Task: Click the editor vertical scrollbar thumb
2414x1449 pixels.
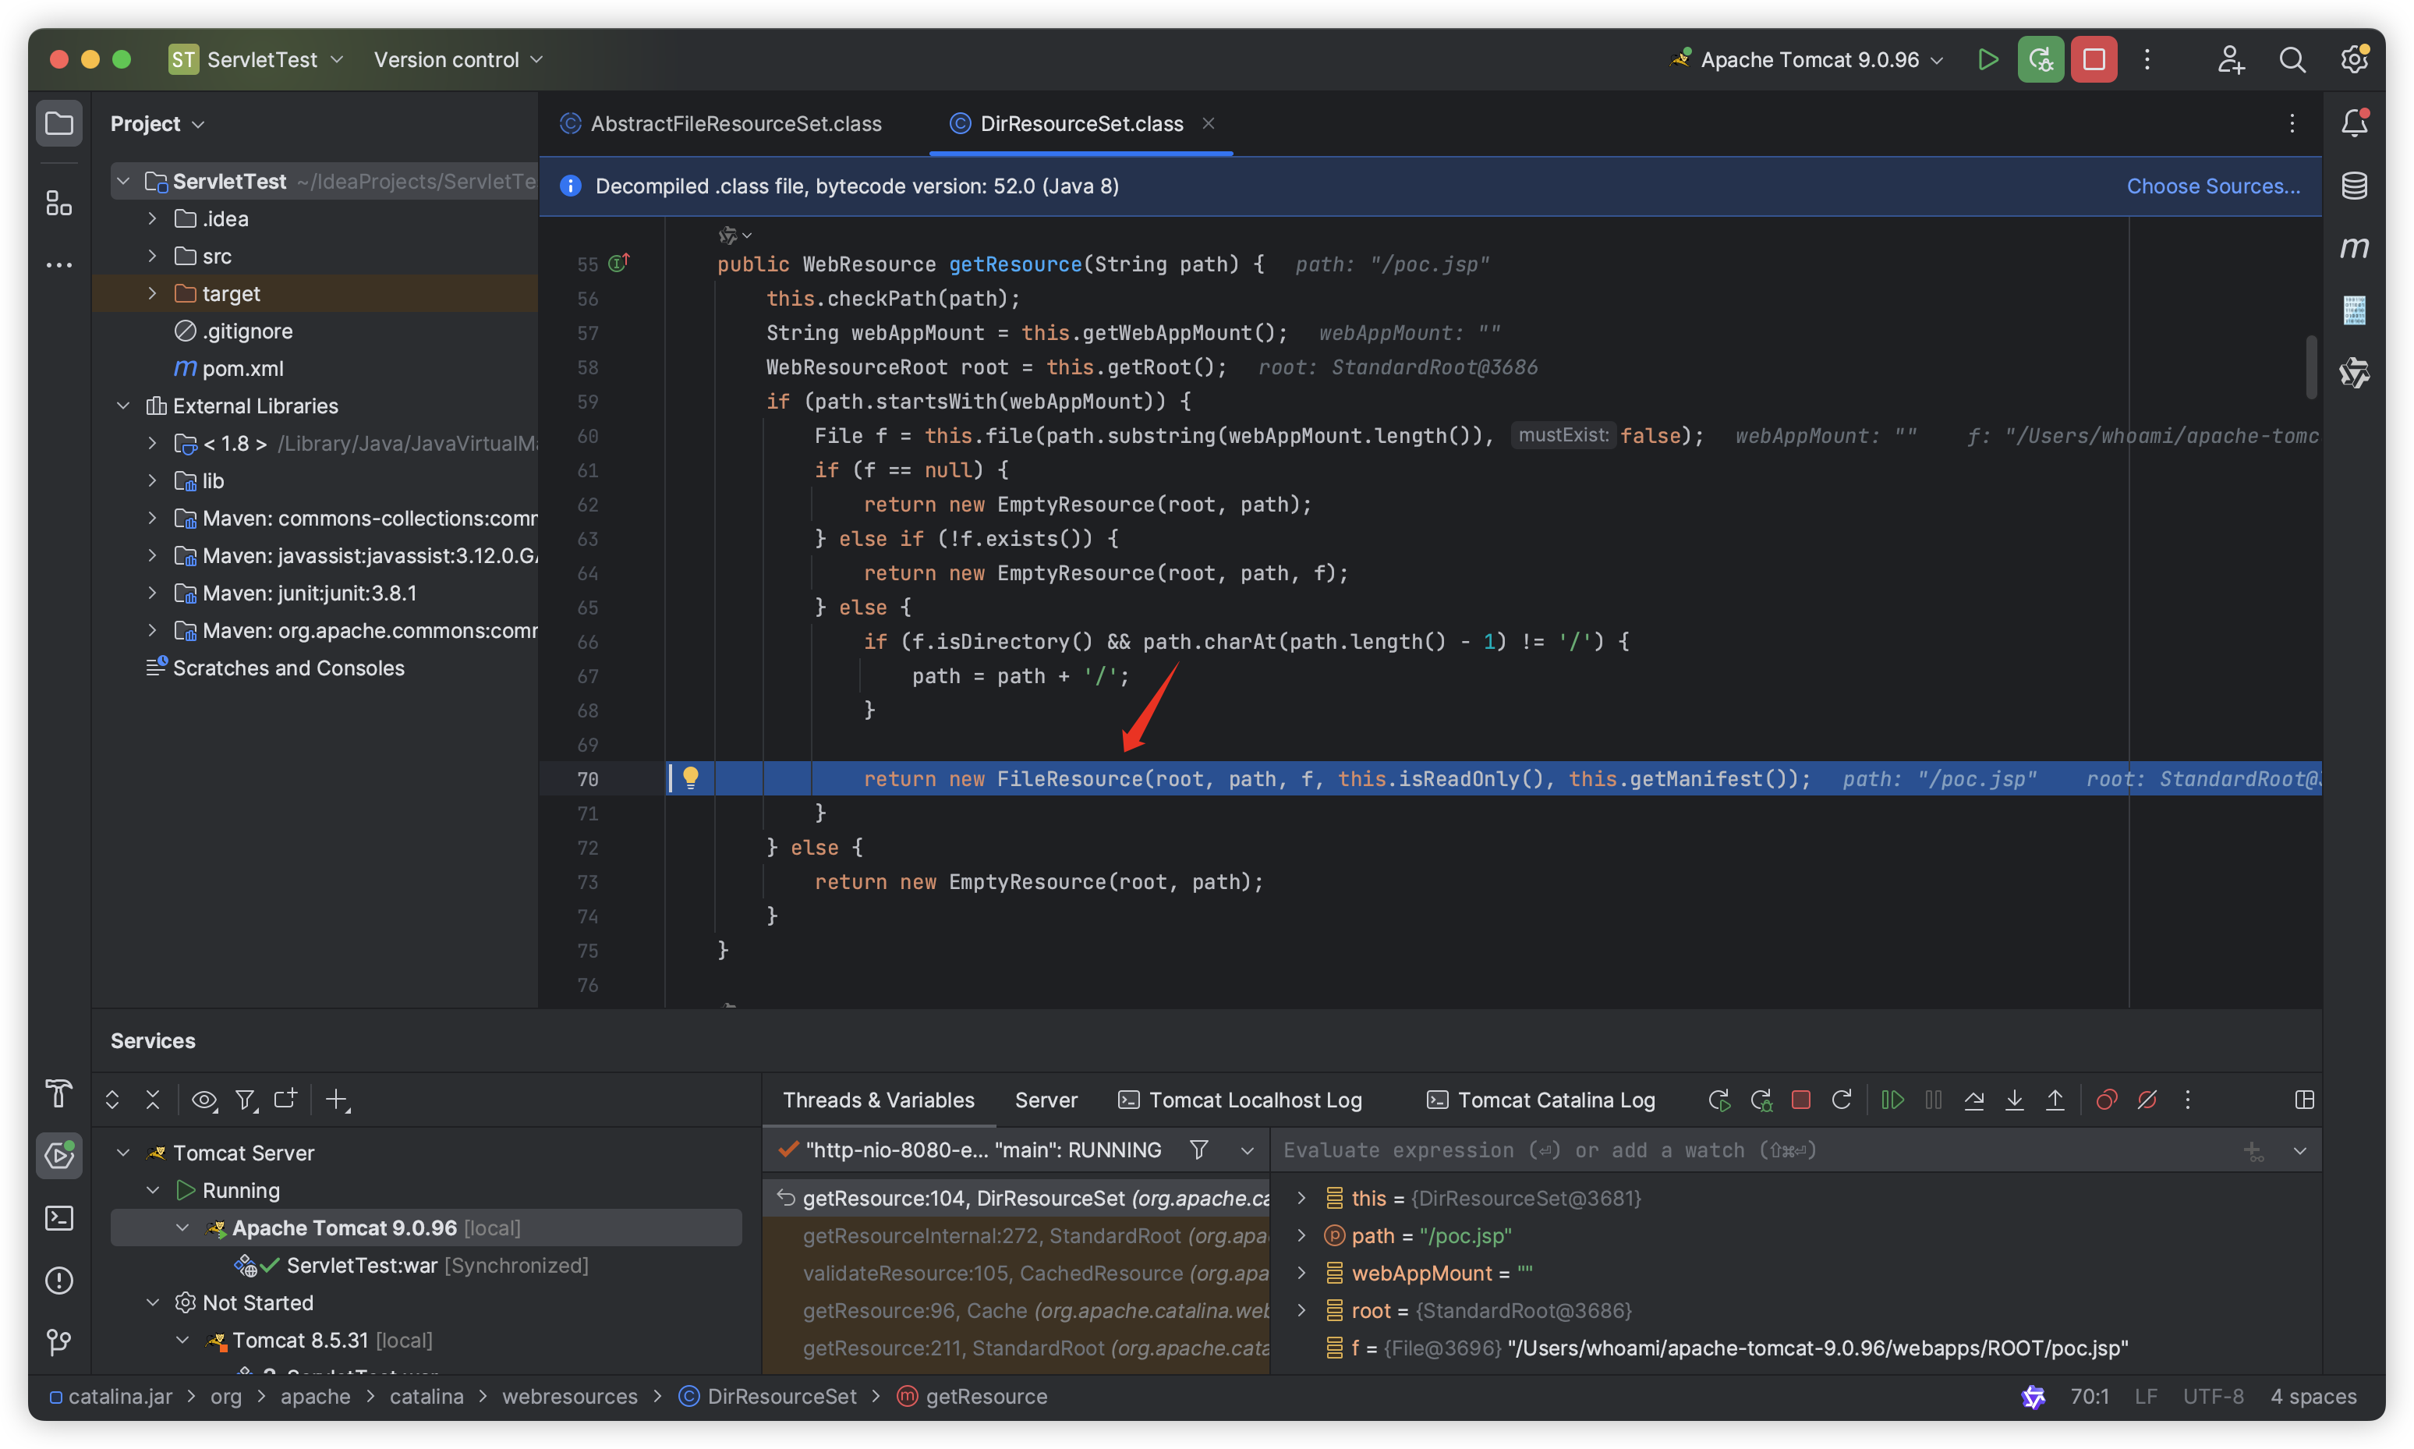Action: 2310,367
